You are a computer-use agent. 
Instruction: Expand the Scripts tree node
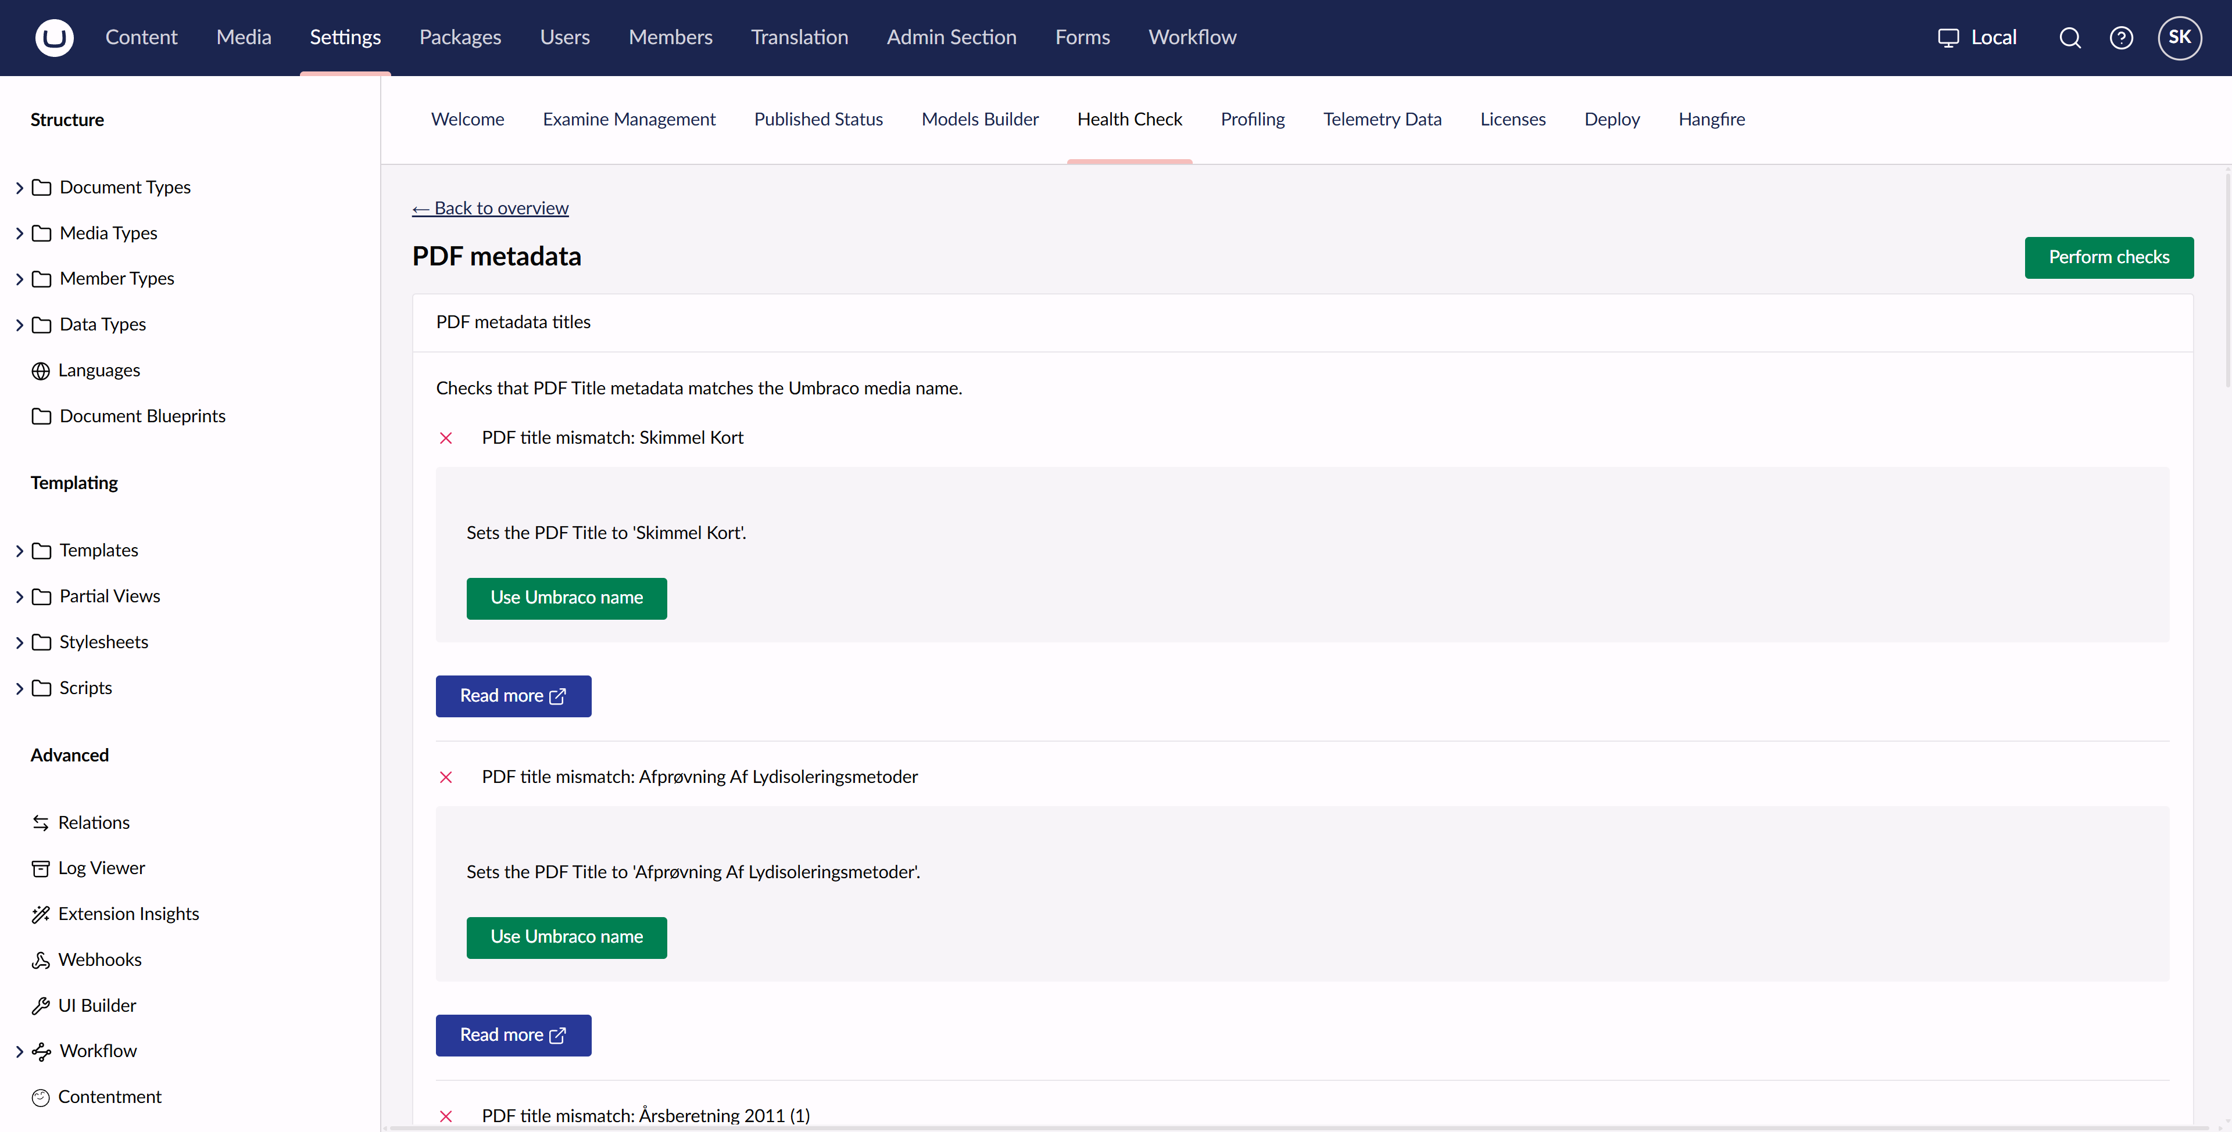(19, 689)
